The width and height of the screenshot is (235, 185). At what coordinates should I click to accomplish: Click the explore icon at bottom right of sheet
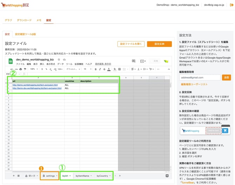(x=167, y=176)
